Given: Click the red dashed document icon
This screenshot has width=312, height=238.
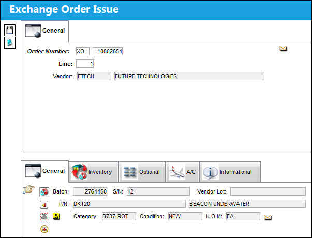Looking at the screenshot, I should pos(44,216).
